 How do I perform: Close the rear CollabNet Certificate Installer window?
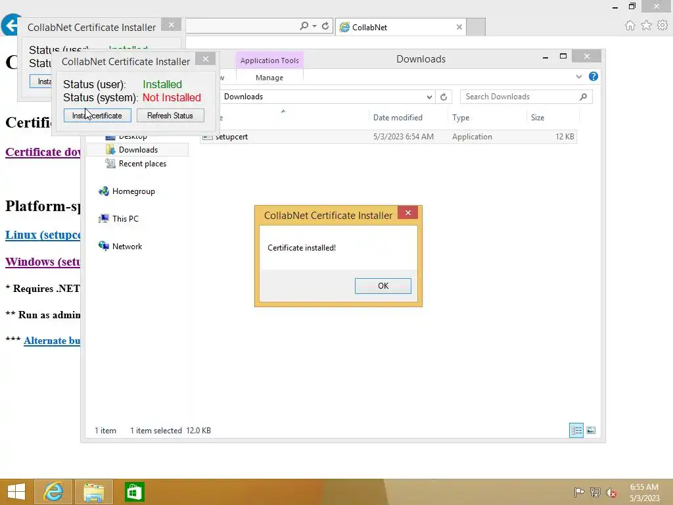[x=172, y=25]
